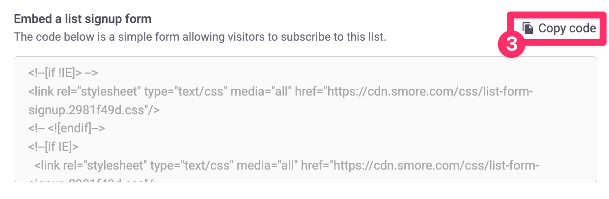Click the description text under the heading
The height and width of the screenshot is (199, 609).
tap(200, 37)
